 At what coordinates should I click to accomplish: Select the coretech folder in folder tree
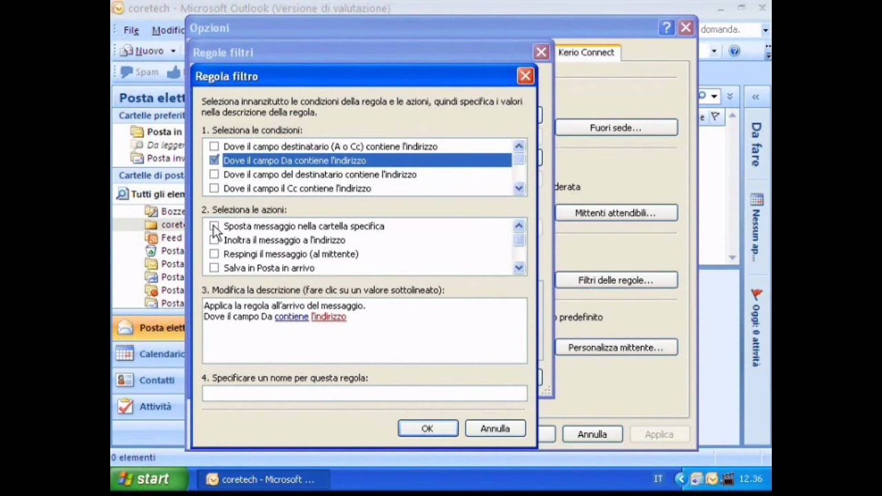pos(165,225)
